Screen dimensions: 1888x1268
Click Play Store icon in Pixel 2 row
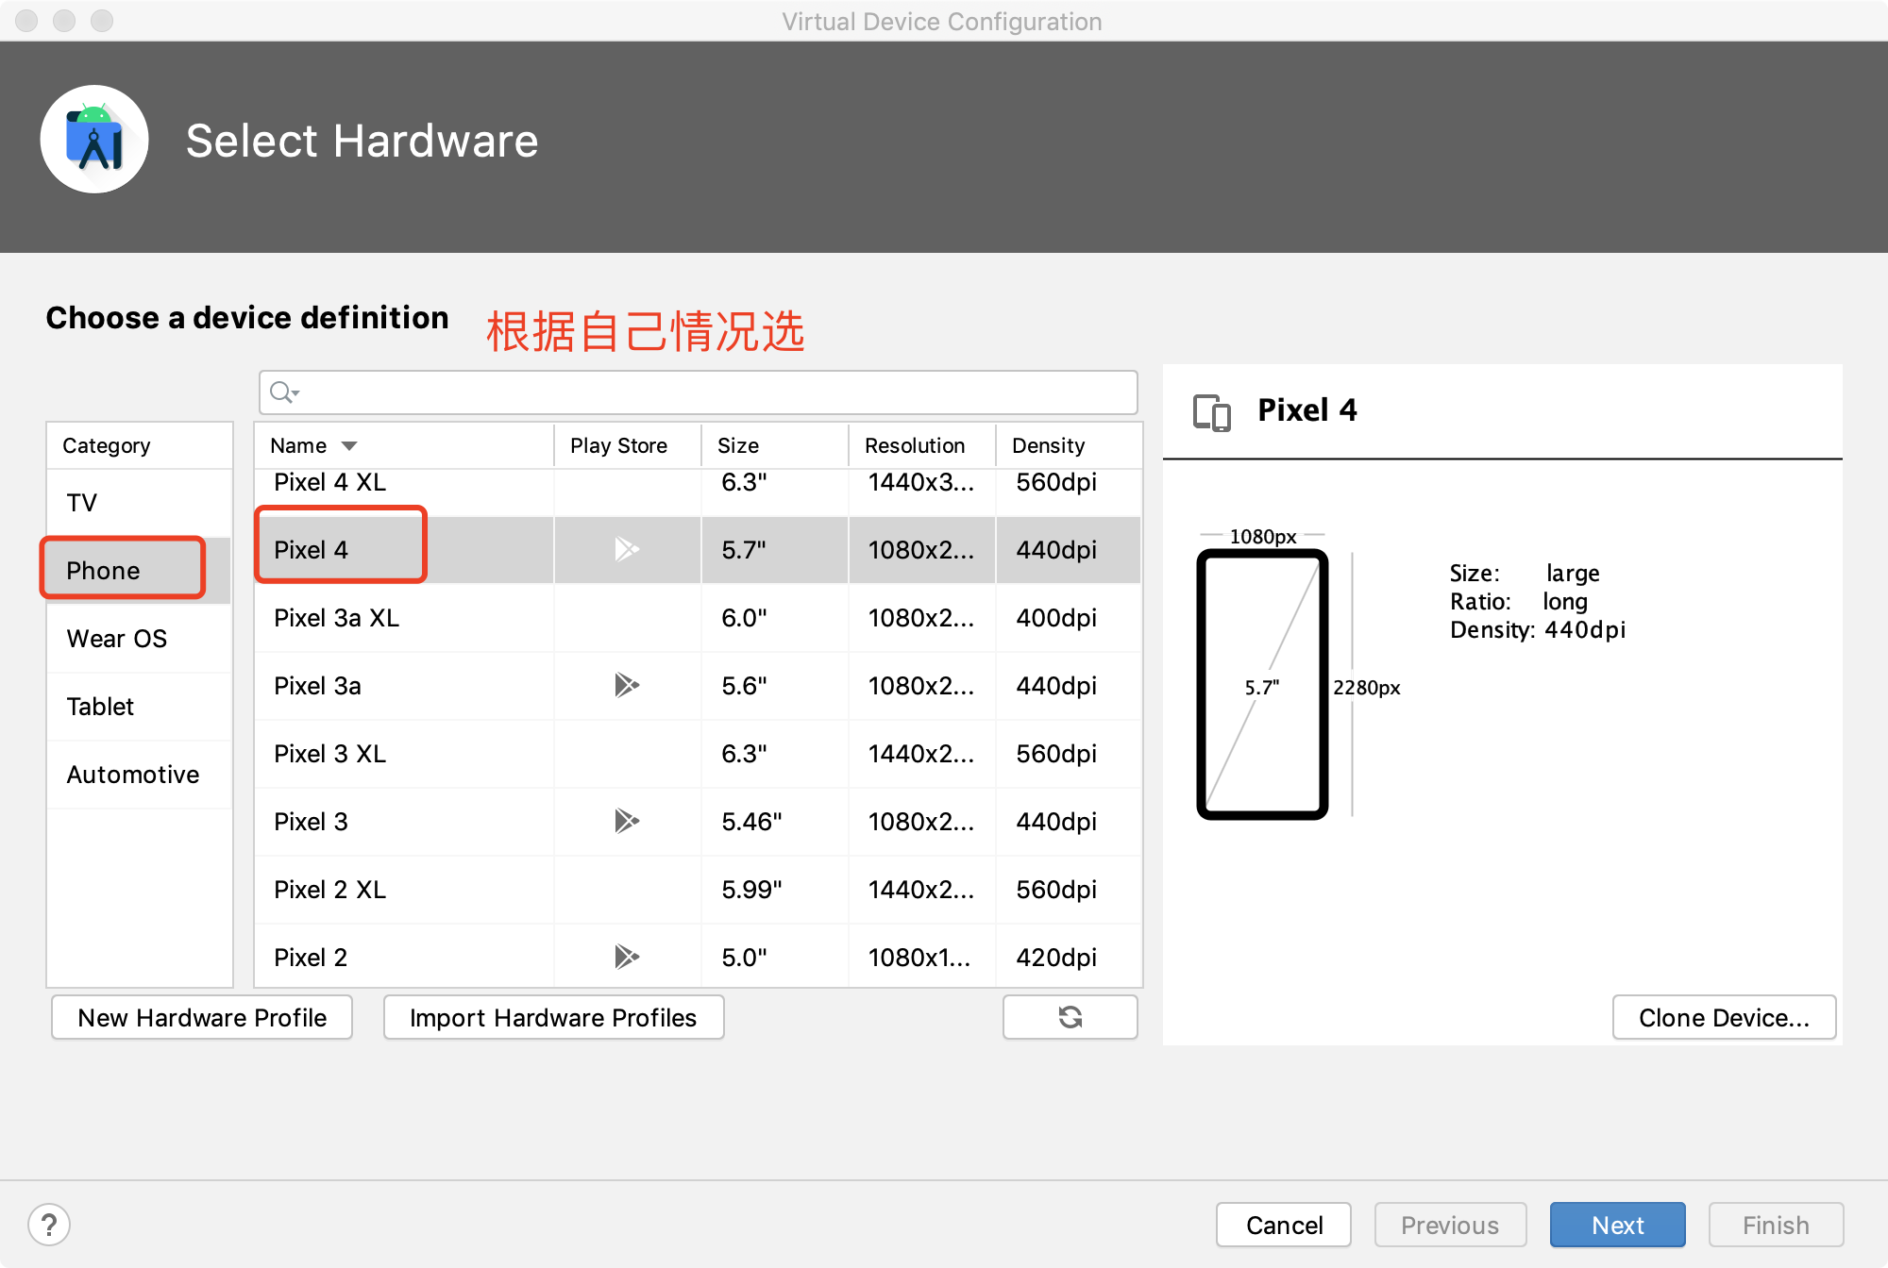click(x=627, y=957)
